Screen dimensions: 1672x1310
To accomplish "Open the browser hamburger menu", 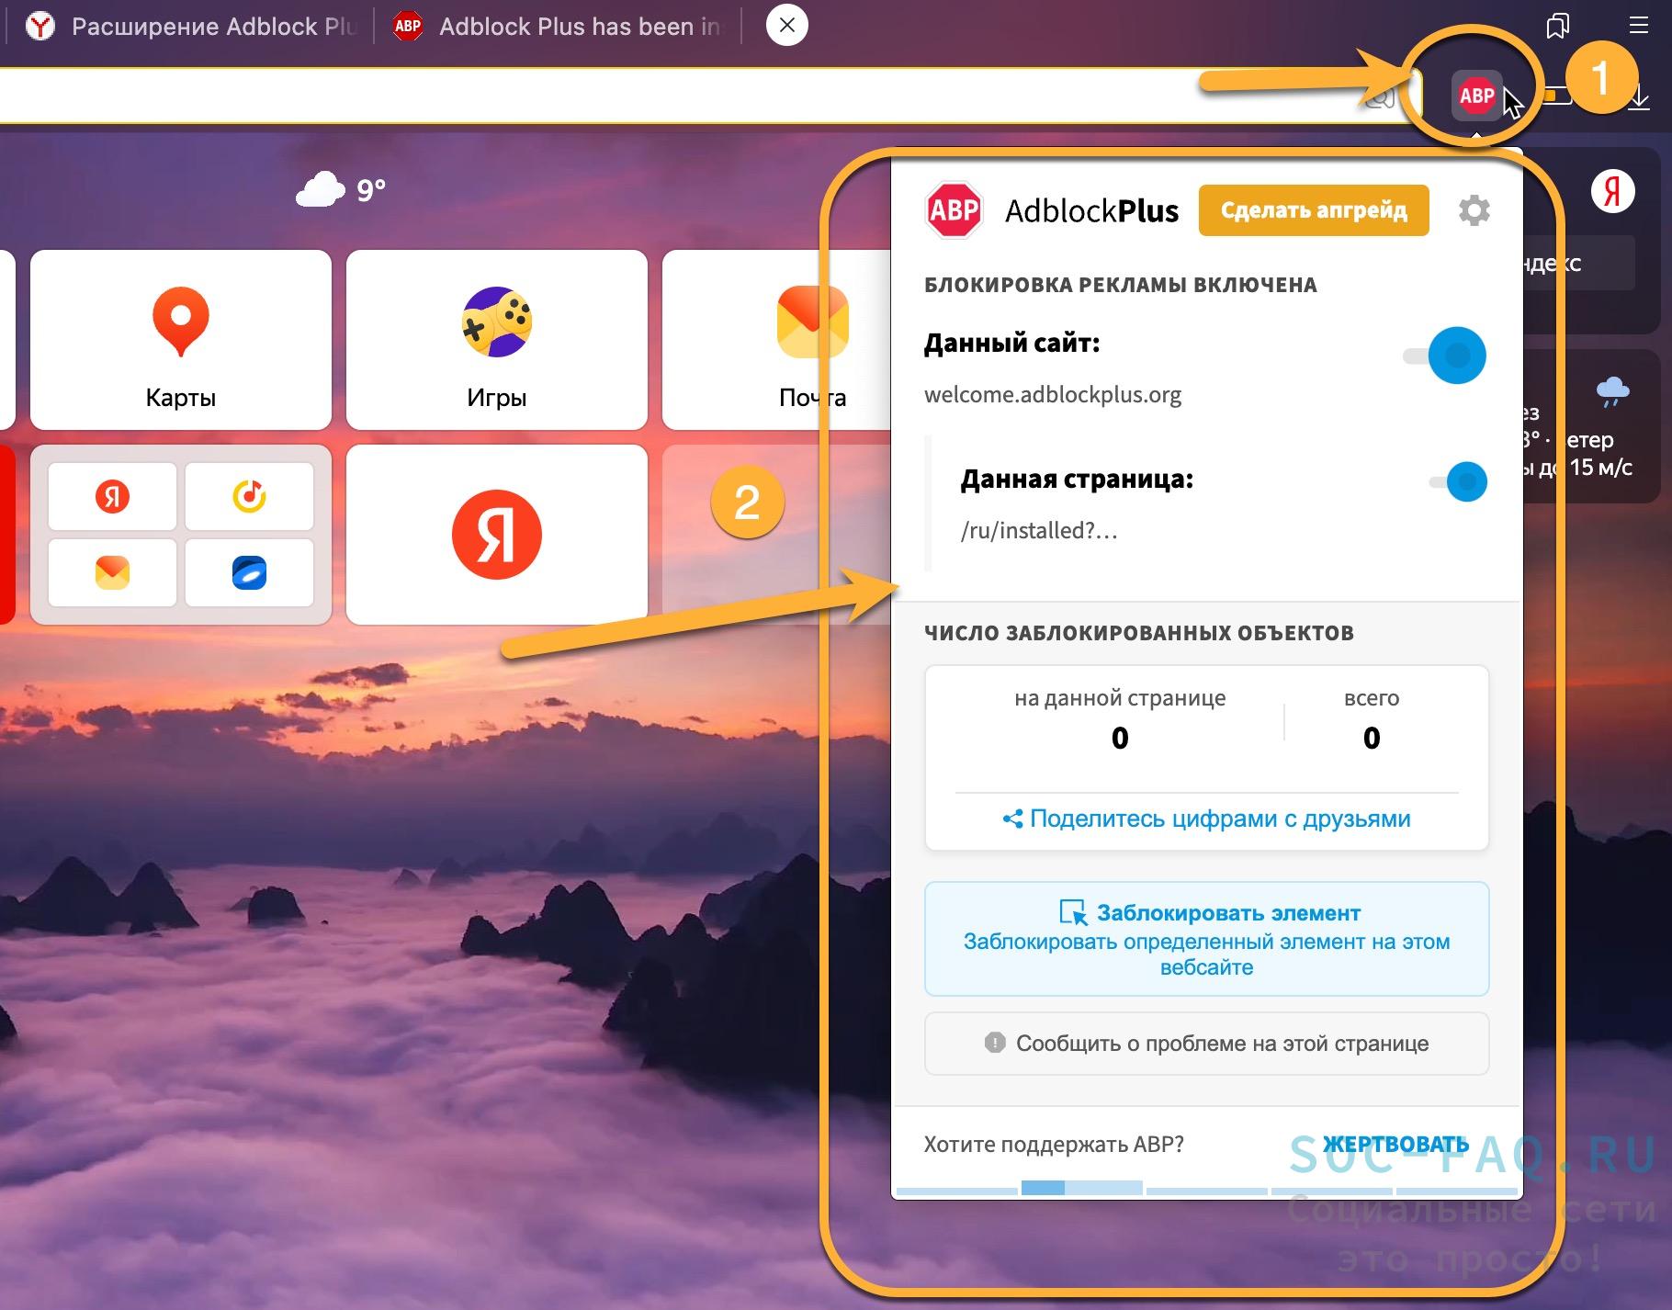I will (x=1638, y=25).
